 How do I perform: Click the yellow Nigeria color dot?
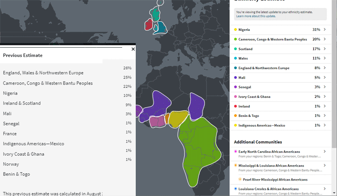(235, 29)
